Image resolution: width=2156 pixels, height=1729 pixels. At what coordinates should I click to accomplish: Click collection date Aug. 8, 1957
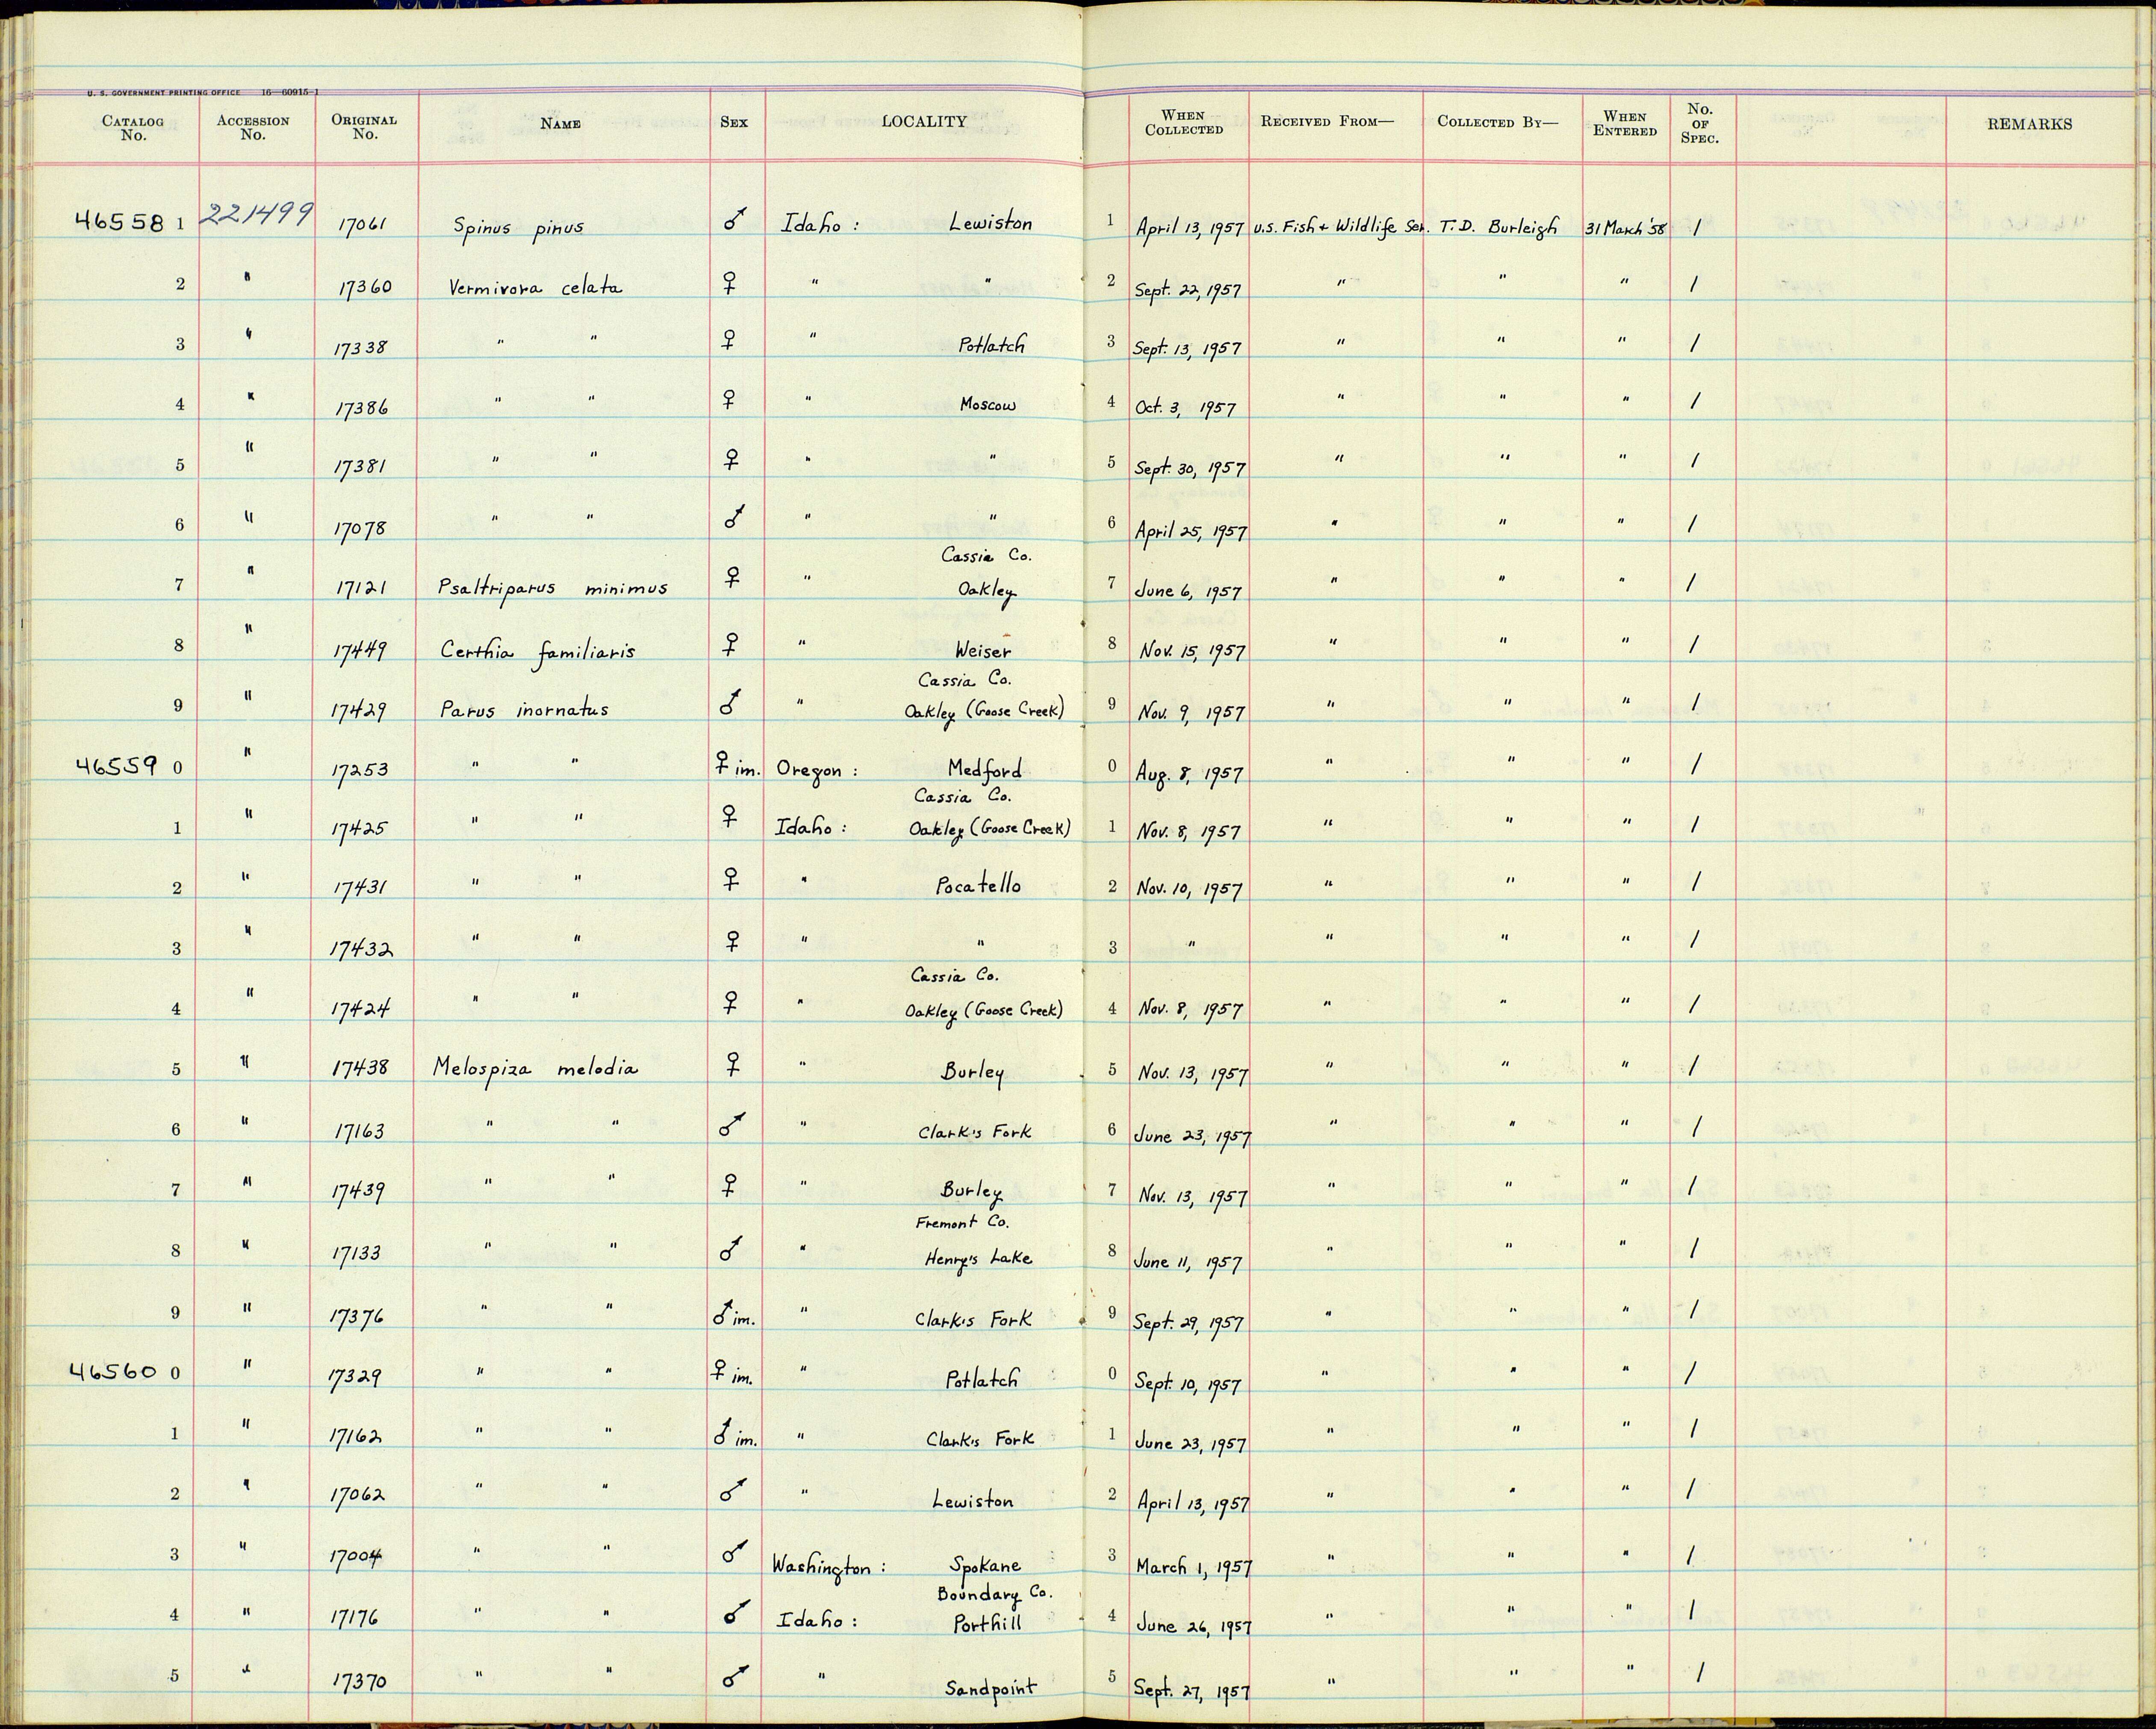(x=1189, y=774)
